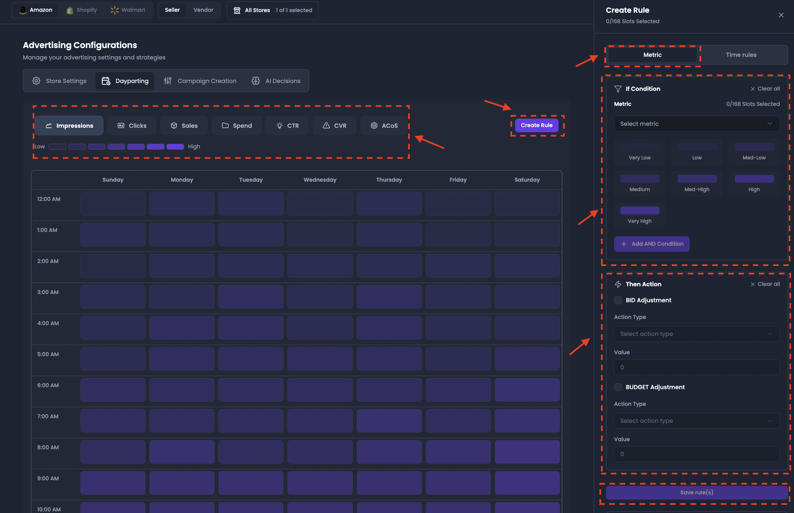Screen dimensions: 794x513
Task: Enable the BID Adjustment checkbox
Action: [618, 300]
